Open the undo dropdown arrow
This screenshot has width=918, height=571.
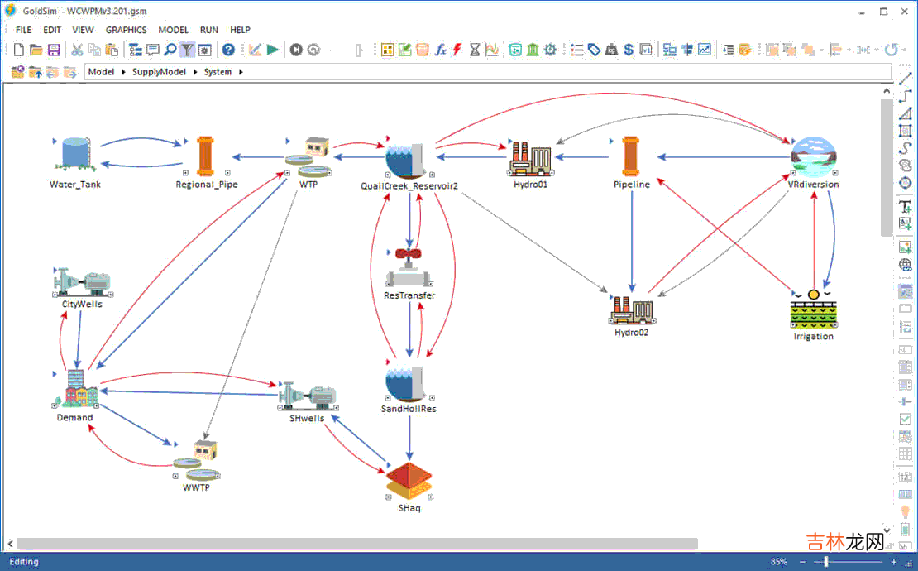pyautogui.click(x=904, y=50)
